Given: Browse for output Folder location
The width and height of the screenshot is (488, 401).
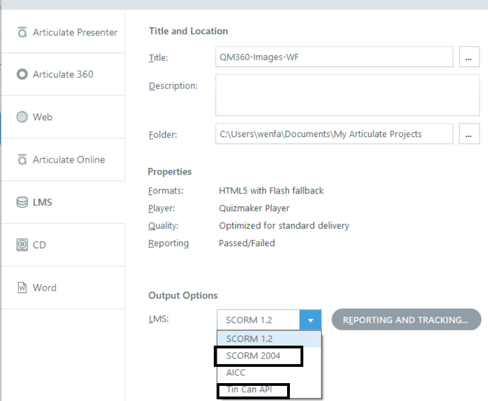Looking at the screenshot, I should point(469,134).
